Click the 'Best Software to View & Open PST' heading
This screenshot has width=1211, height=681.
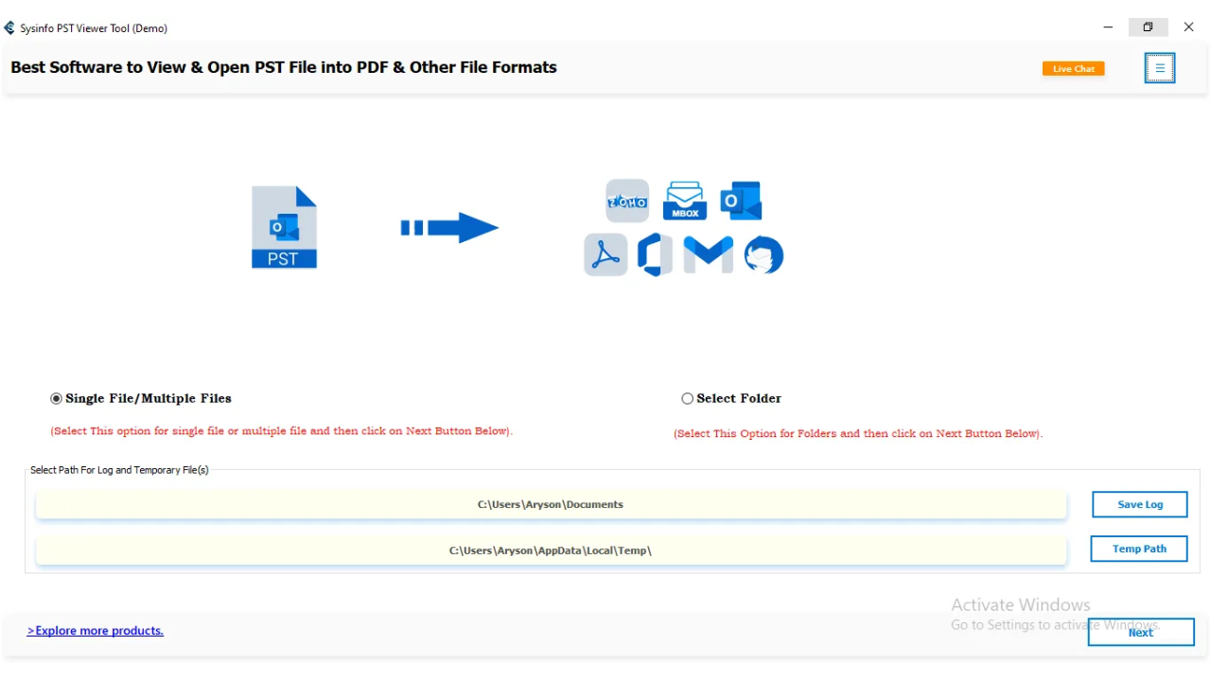tap(284, 67)
